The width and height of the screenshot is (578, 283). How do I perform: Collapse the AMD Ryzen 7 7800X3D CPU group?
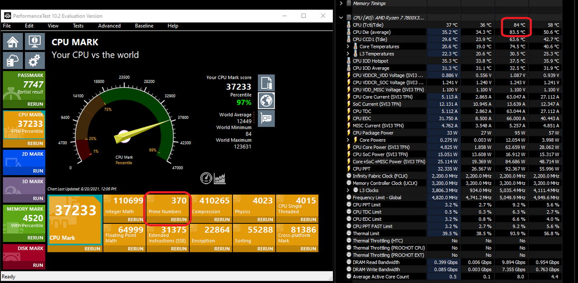(x=341, y=18)
